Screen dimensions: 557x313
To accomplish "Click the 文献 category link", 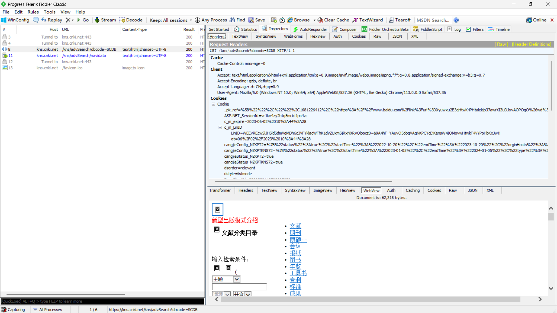I will [x=295, y=226].
